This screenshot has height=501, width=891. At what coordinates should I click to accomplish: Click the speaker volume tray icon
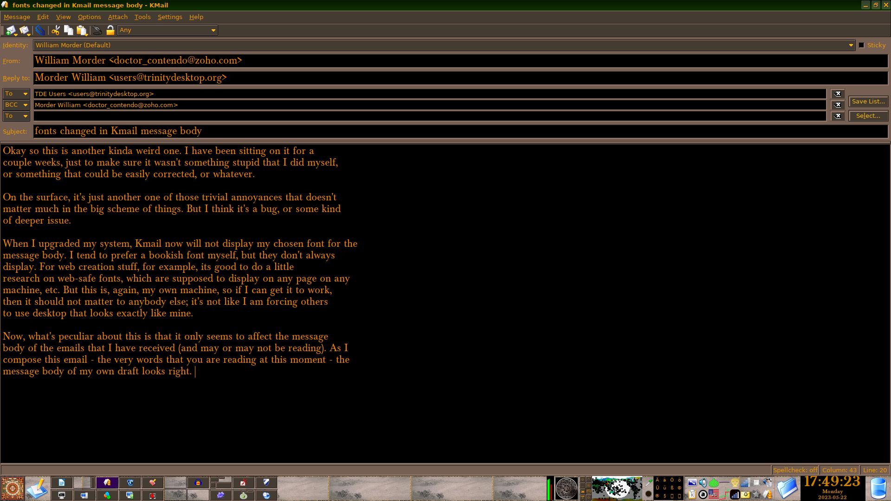pyautogui.click(x=703, y=482)
